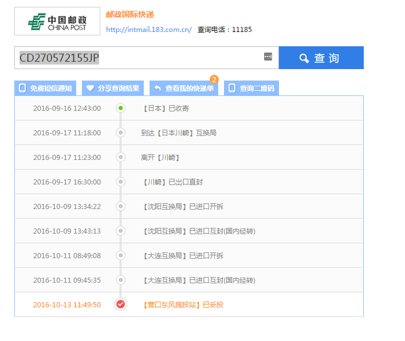Open the 查看我的快递单 tab
The height and width of the screenshot is (341, 405).
point(184,88)
